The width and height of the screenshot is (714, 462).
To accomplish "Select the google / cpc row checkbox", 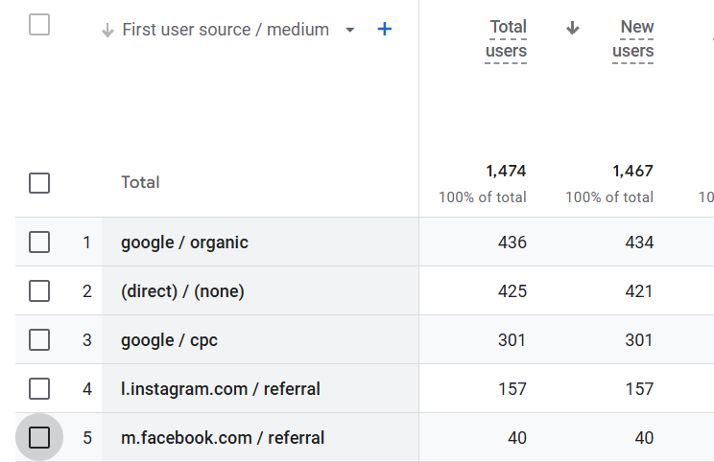I will click(x=39, y=340).
